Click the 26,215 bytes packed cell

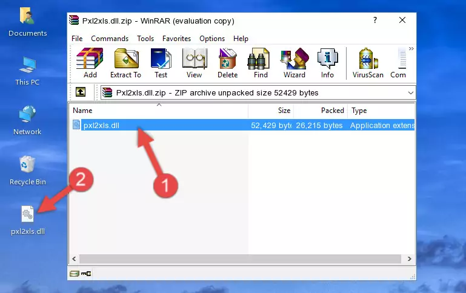click(x=319, y=125)
